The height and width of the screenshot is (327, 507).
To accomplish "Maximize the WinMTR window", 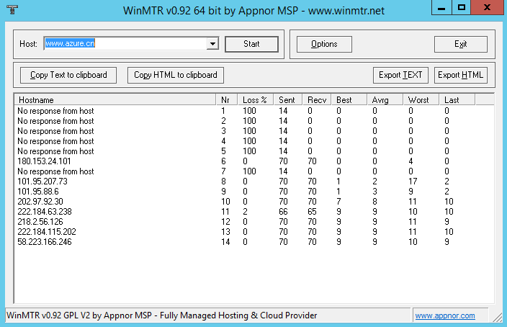I will click(462, 7).
